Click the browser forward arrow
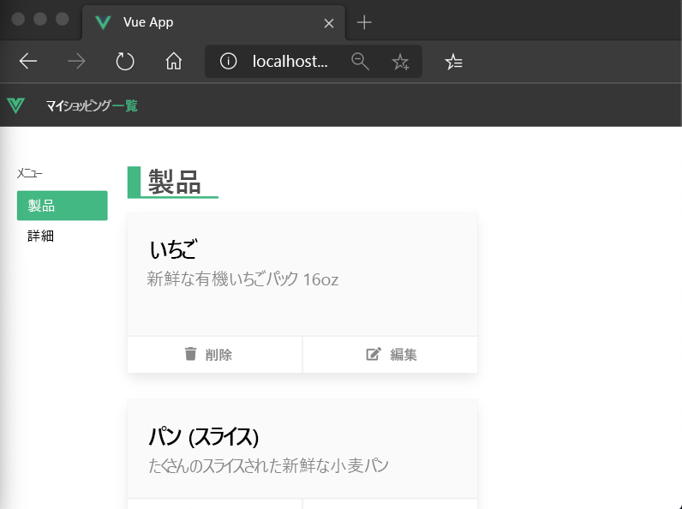Image resolution: width=682 pixels, height=509 pixels. click(76, 62)
